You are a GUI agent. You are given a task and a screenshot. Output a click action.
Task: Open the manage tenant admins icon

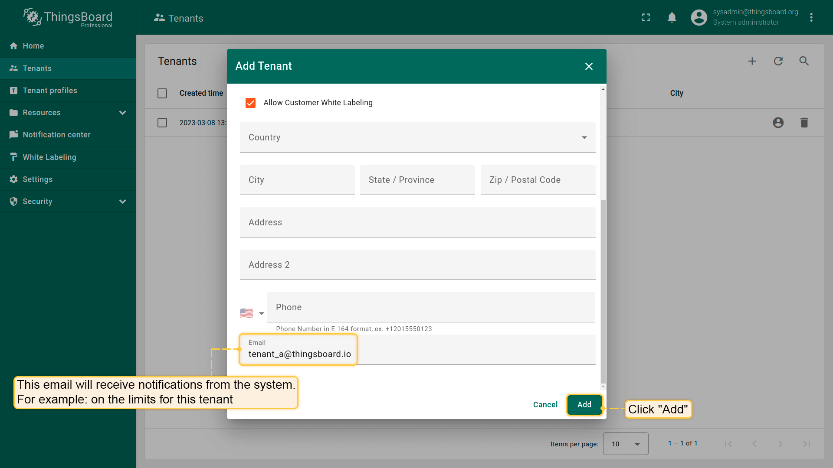778,123
